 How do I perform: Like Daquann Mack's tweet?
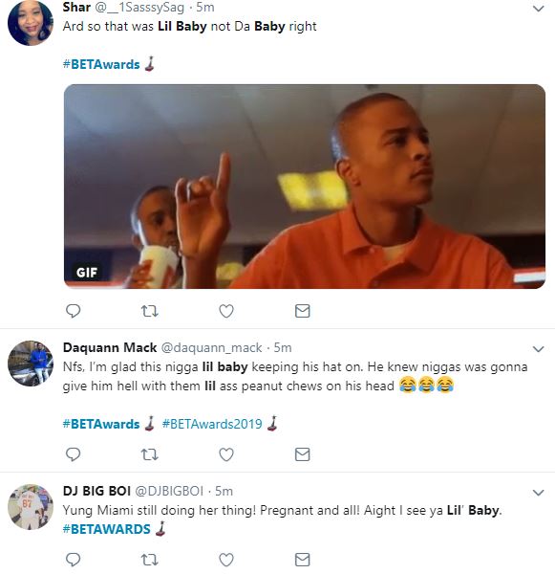226,454
